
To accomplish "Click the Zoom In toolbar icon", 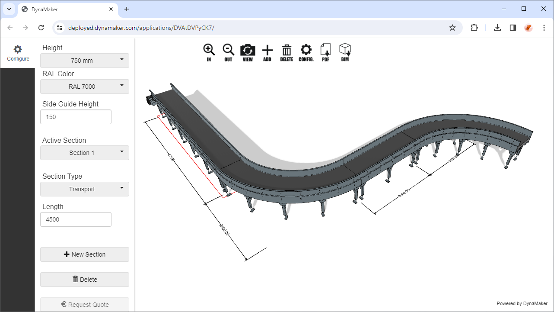I will [x=209, y=52].
